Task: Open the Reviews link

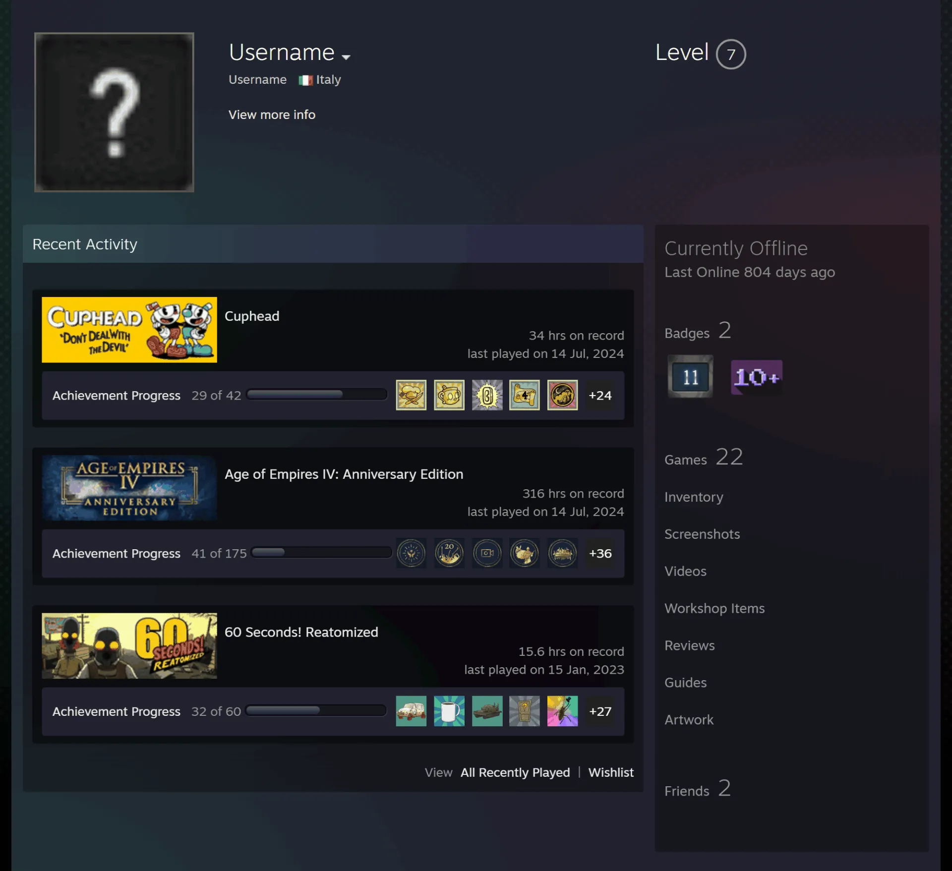Action: tap(690, 645)
